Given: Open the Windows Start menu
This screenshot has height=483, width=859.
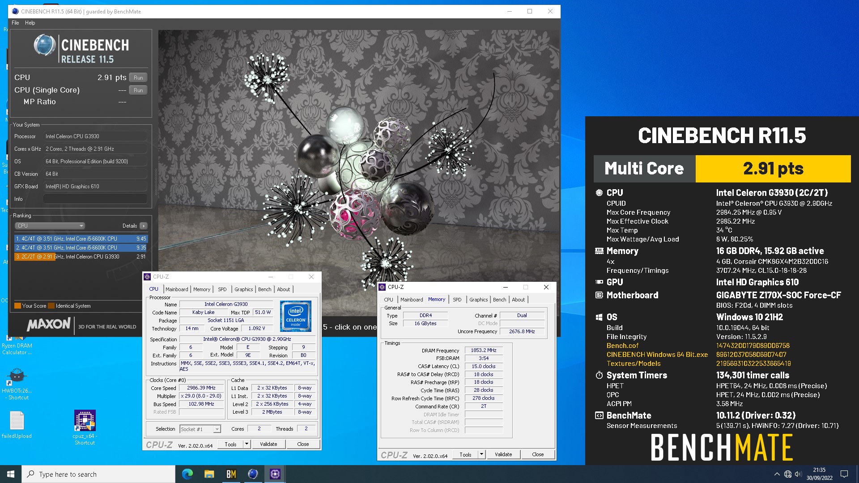Looking at the screenshot, I should (x=11, y=474).
